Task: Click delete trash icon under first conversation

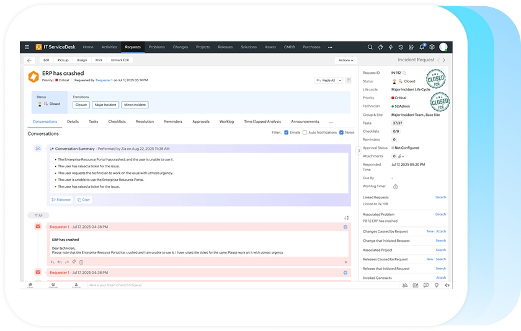Action: point(81,262)
